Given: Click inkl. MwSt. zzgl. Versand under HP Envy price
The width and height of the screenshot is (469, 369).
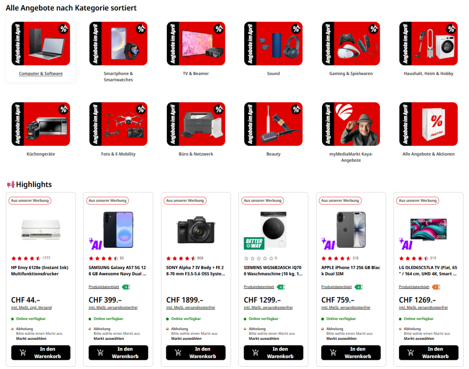Looking at the screenshot, I should (x=32, y=307).
